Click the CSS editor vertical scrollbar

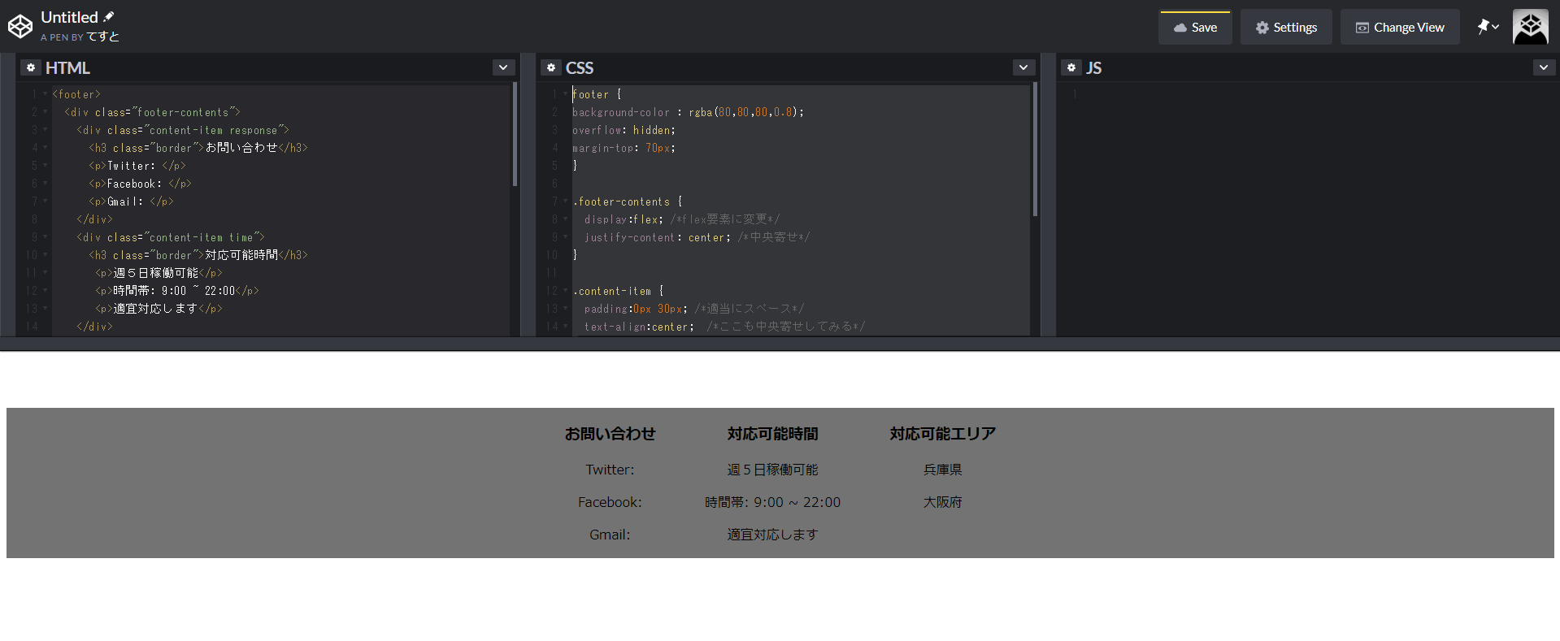1035,149
